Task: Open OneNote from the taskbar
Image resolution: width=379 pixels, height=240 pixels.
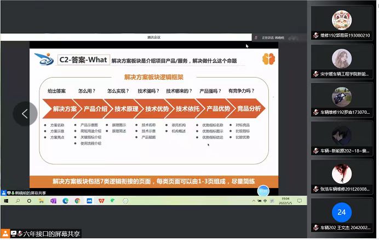Action: 54,201
